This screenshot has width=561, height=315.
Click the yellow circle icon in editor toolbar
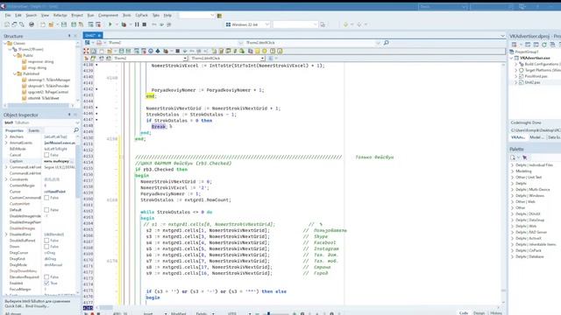[265, 51]
